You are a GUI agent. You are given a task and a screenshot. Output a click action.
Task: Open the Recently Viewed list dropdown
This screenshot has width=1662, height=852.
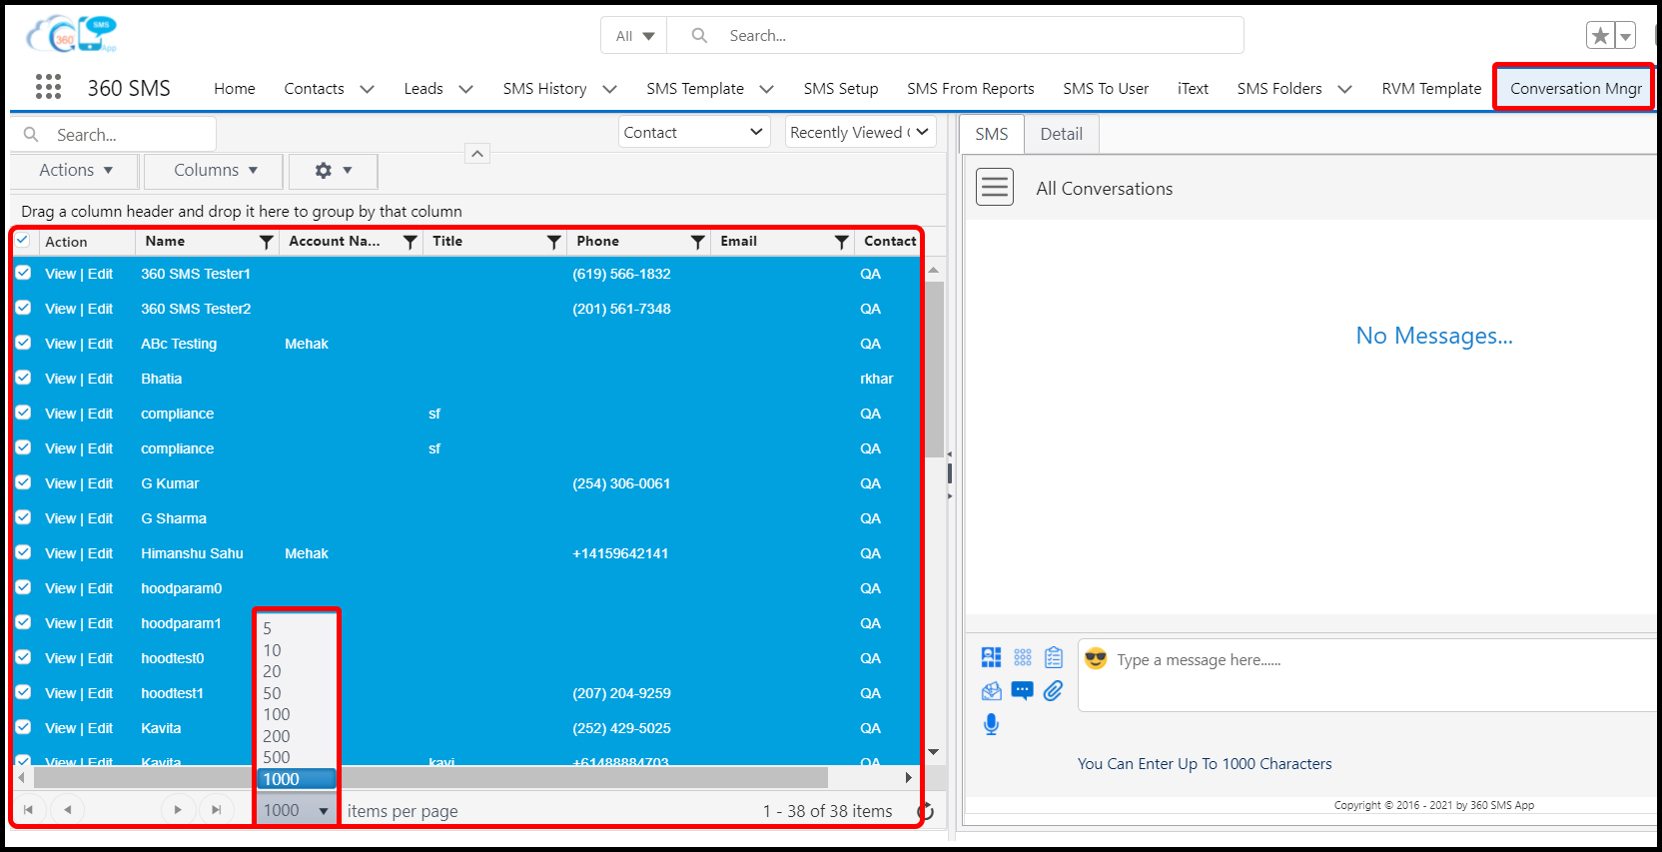point(860,132)
